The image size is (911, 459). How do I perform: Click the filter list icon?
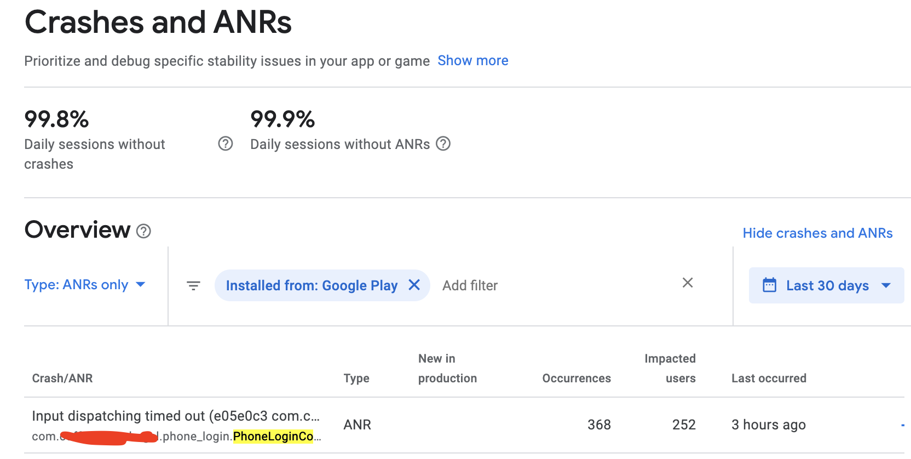click(x=193, y=285)
